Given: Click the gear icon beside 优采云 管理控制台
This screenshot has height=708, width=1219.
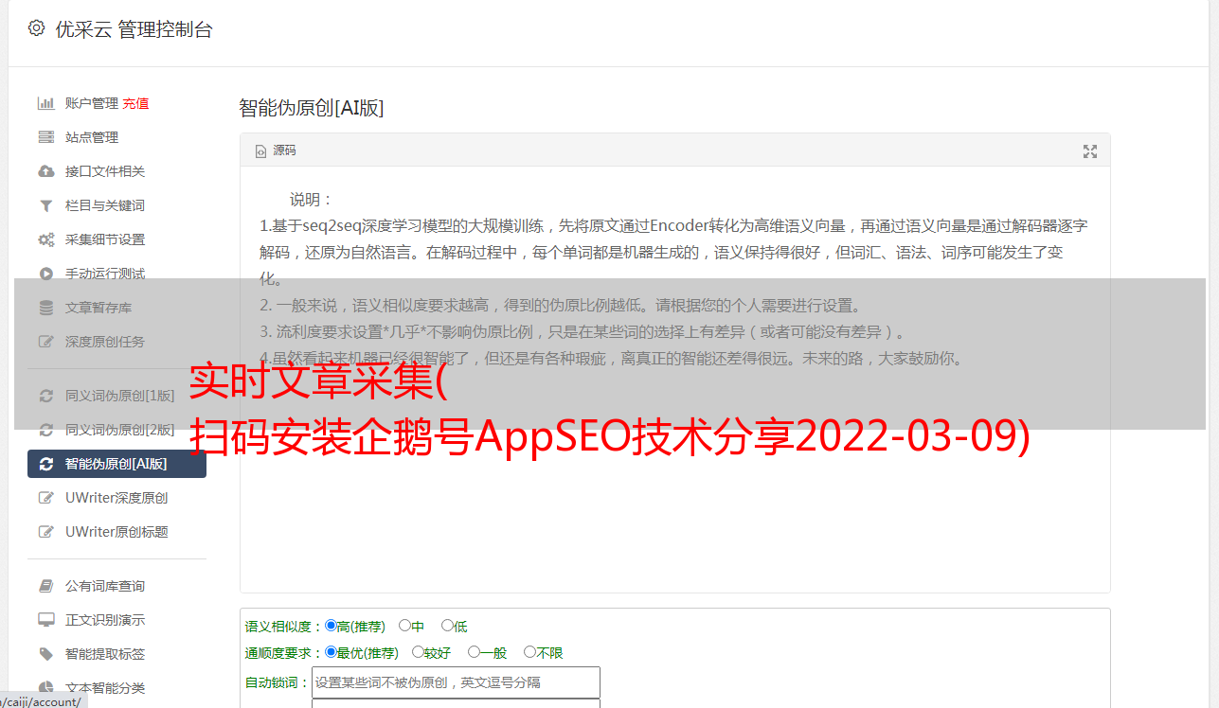Looking at the screenshot, I should pyautogui.click(x=36, y=28).
